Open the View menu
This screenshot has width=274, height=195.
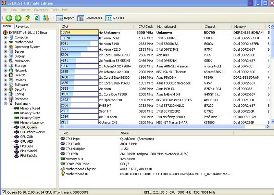(x=14, y=10)
